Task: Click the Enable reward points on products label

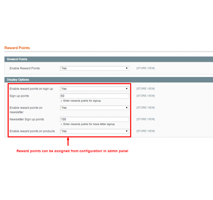Action: pos(32,131)
